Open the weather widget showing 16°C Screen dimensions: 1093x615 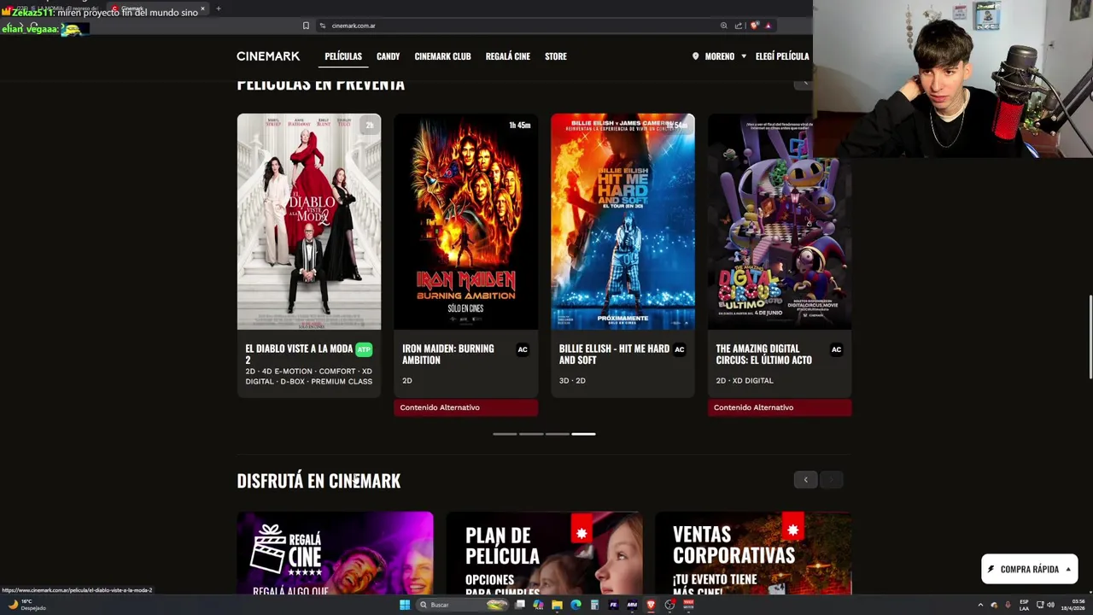26,605
